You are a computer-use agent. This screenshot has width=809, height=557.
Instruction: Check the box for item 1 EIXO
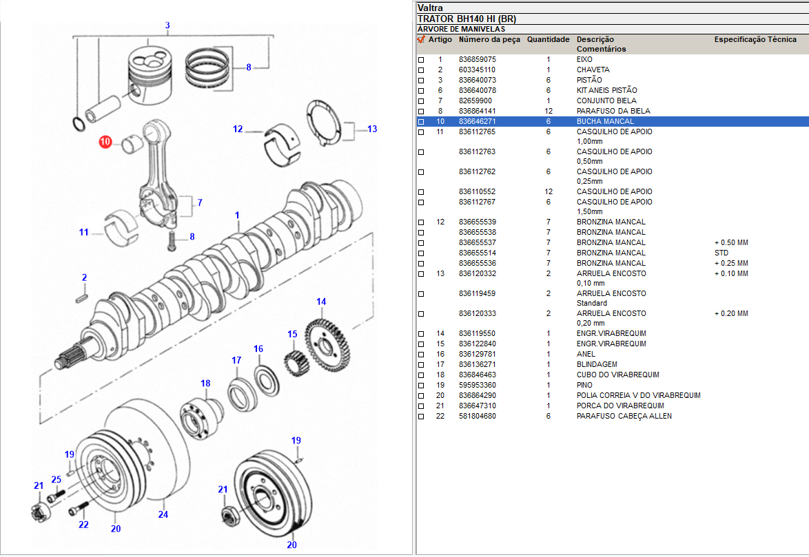click(421, 61)
